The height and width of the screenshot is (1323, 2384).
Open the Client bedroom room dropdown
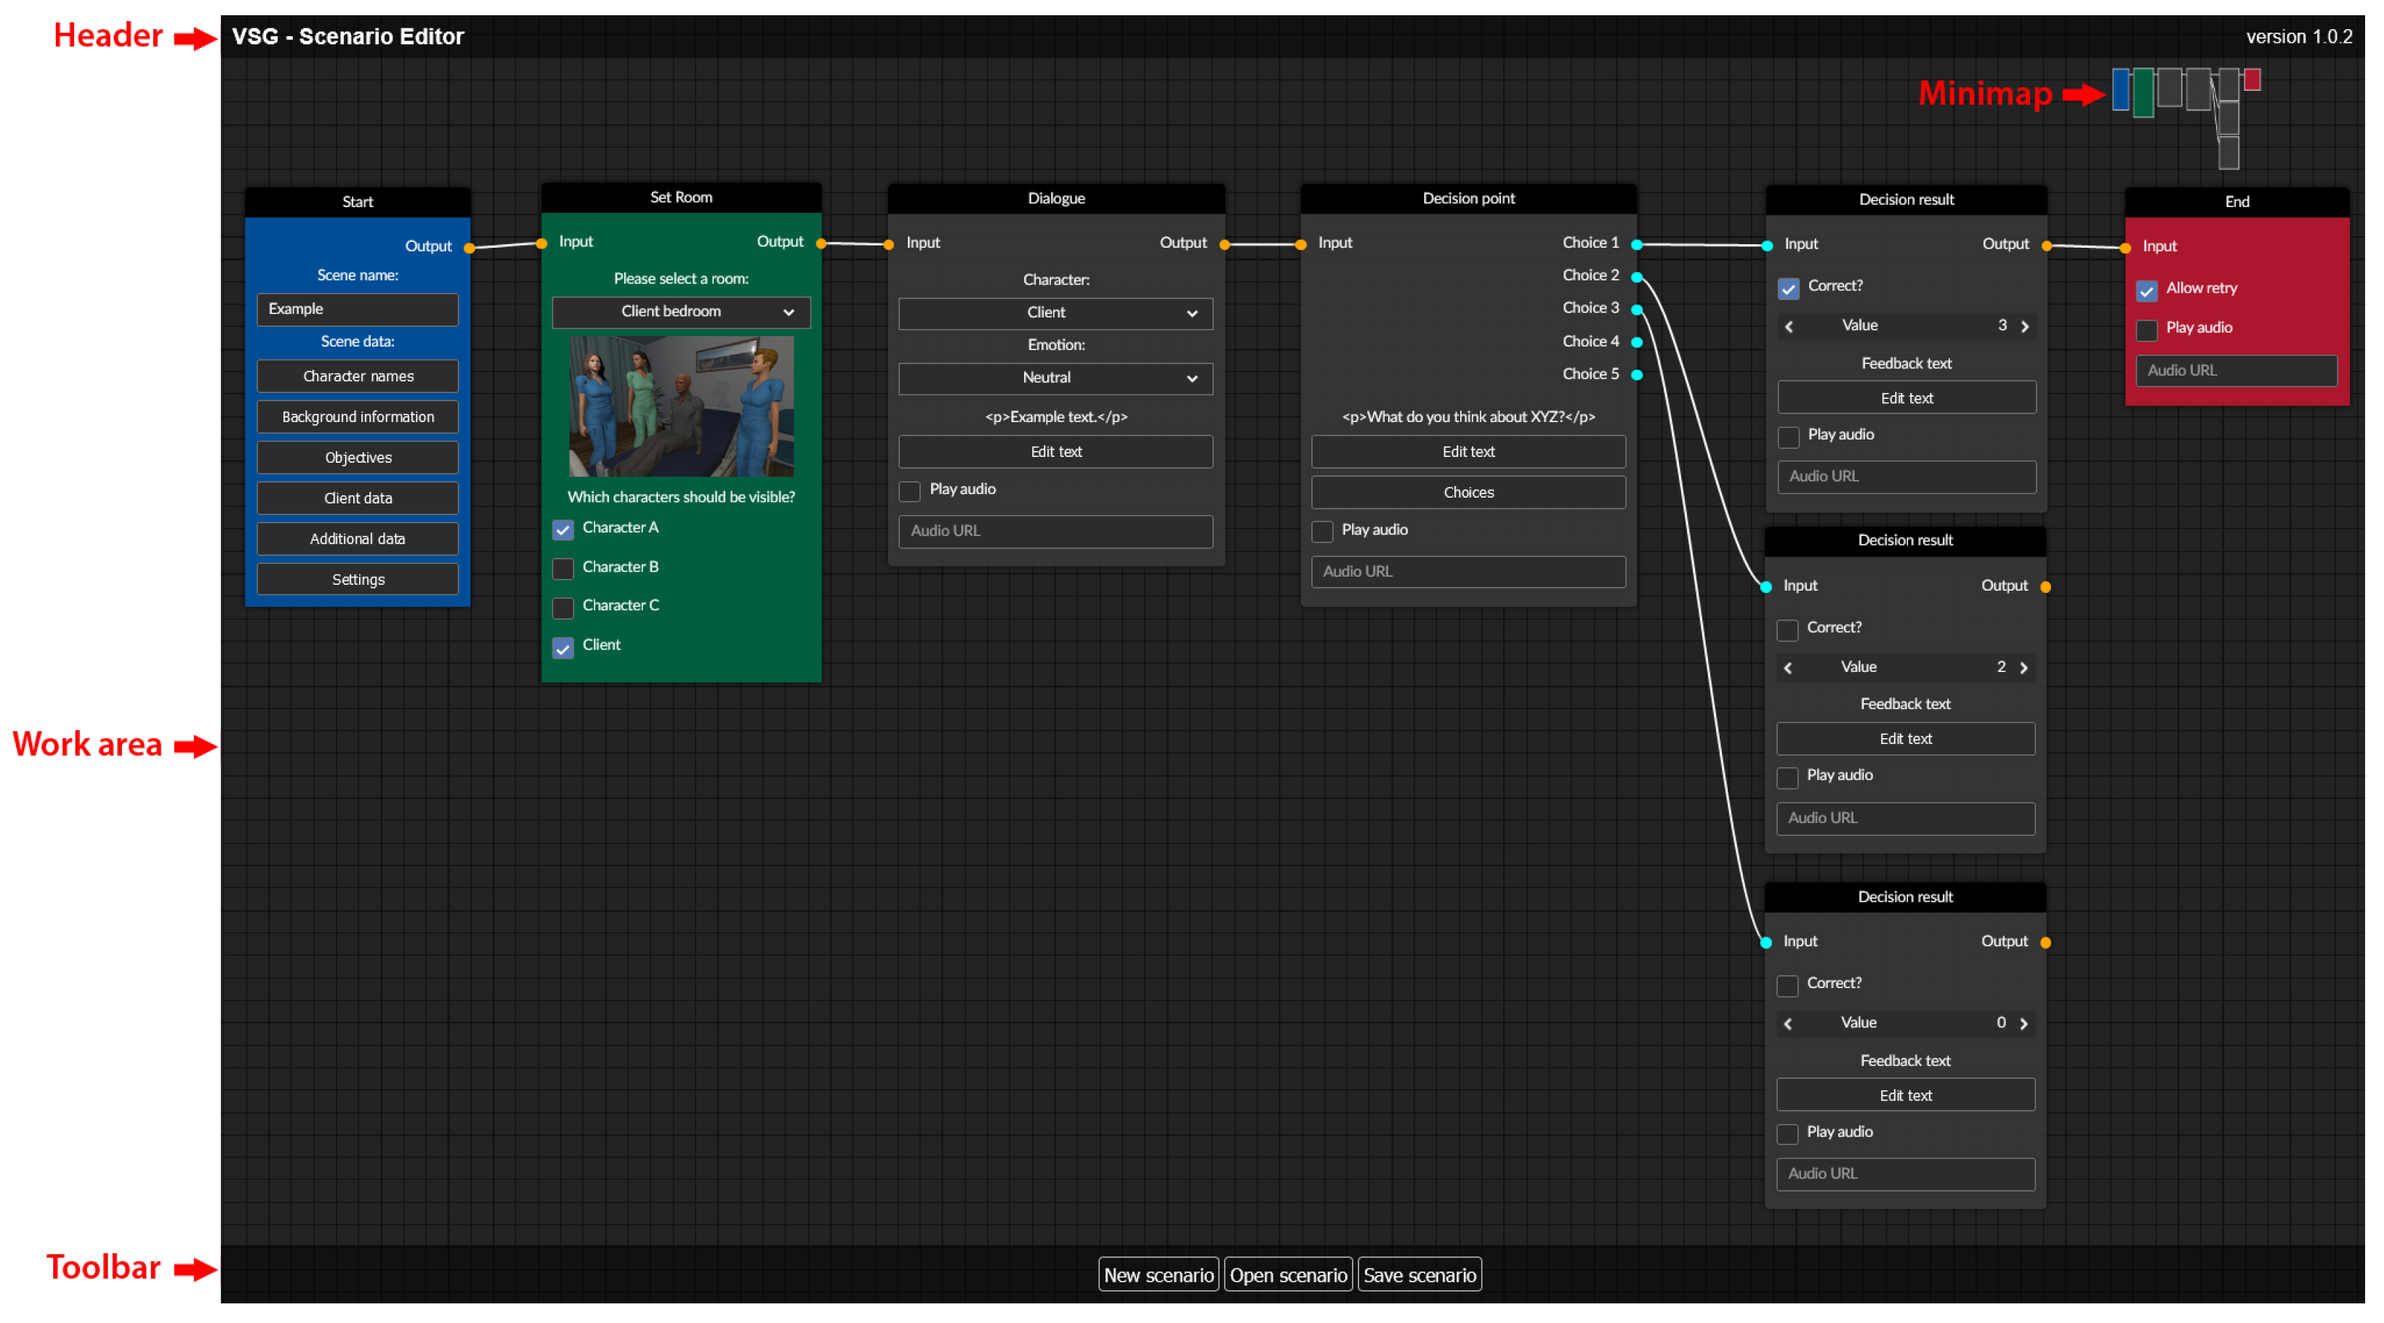click(x=681, y=312)
